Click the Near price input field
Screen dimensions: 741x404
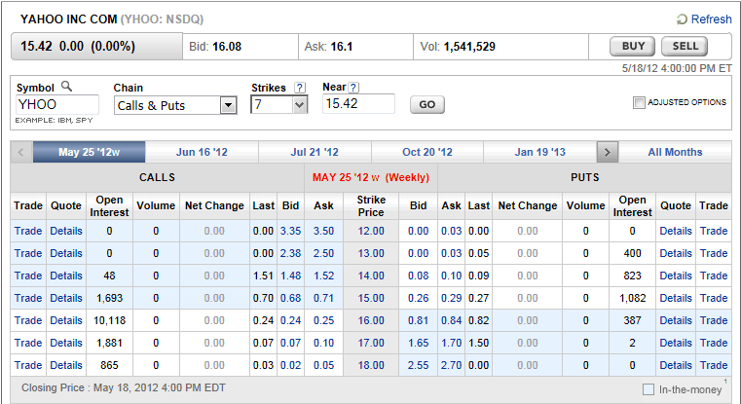point(358,103)
